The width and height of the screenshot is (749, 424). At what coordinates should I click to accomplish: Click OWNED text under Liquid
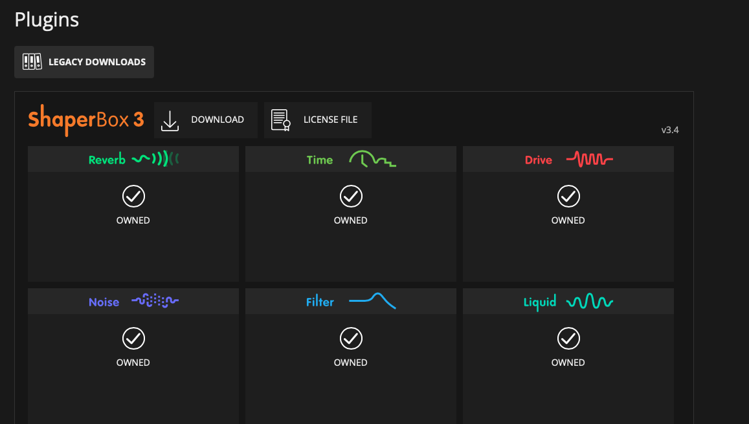click(x=568, y=363)
